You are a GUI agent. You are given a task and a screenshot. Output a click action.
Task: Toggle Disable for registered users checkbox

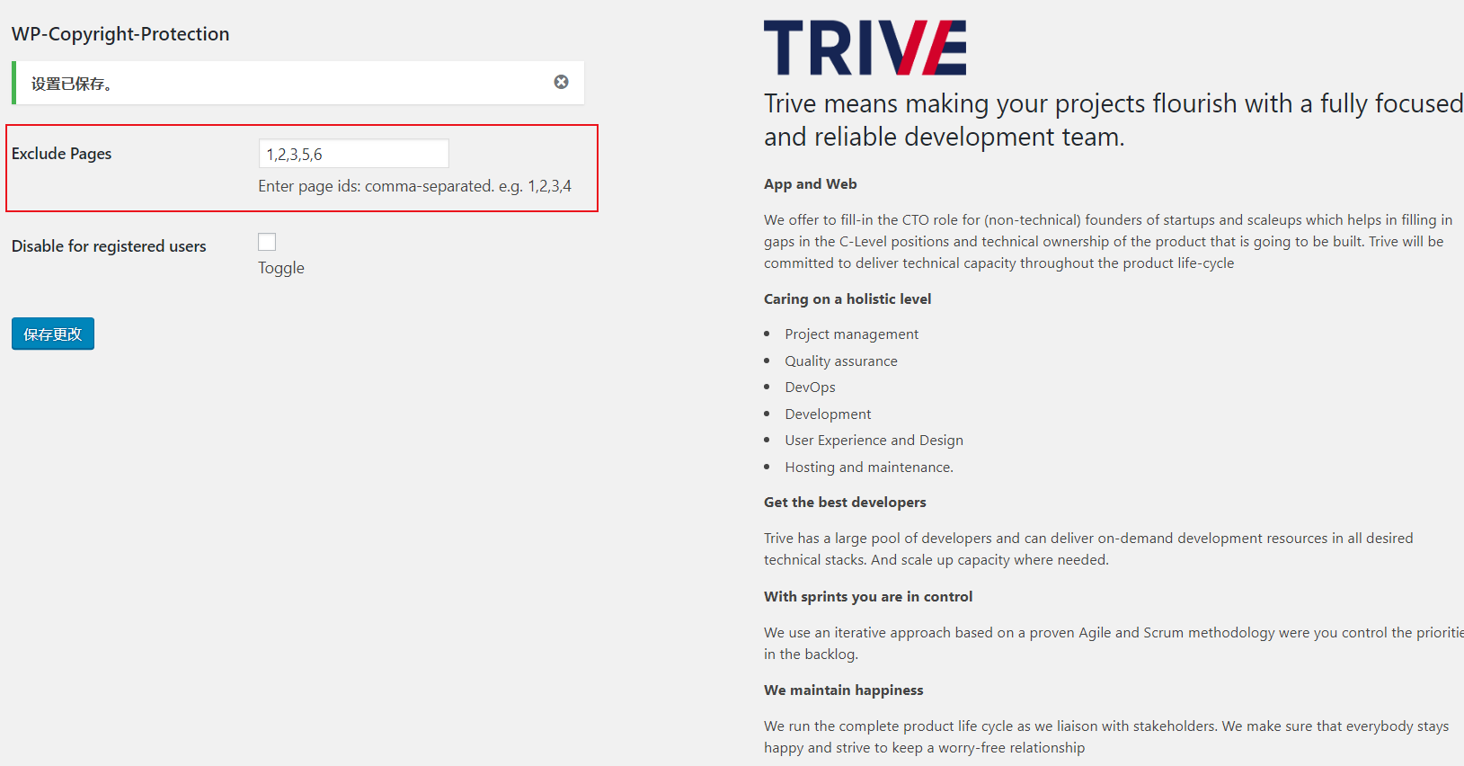tap(267, 242)
